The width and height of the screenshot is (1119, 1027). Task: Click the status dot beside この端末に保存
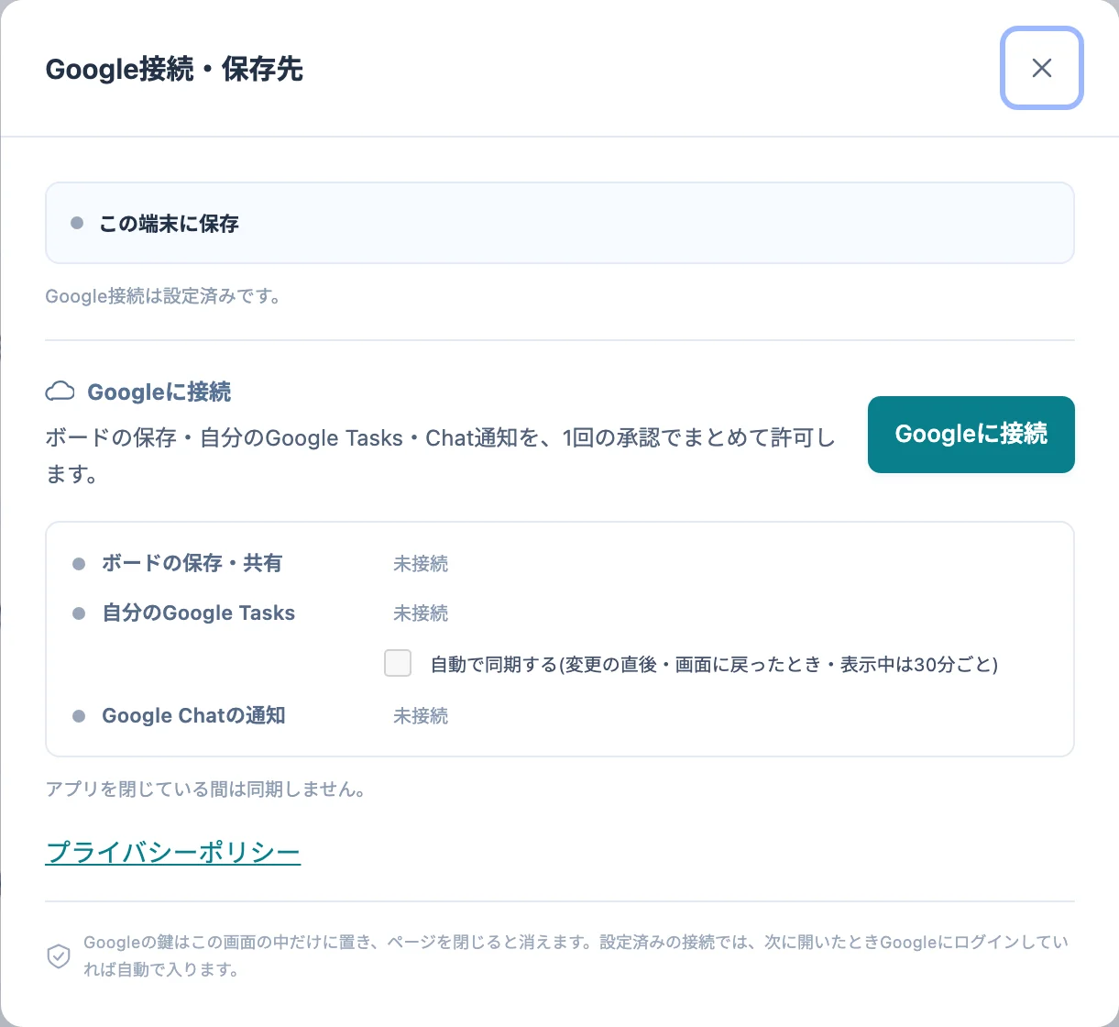point(77,223)
